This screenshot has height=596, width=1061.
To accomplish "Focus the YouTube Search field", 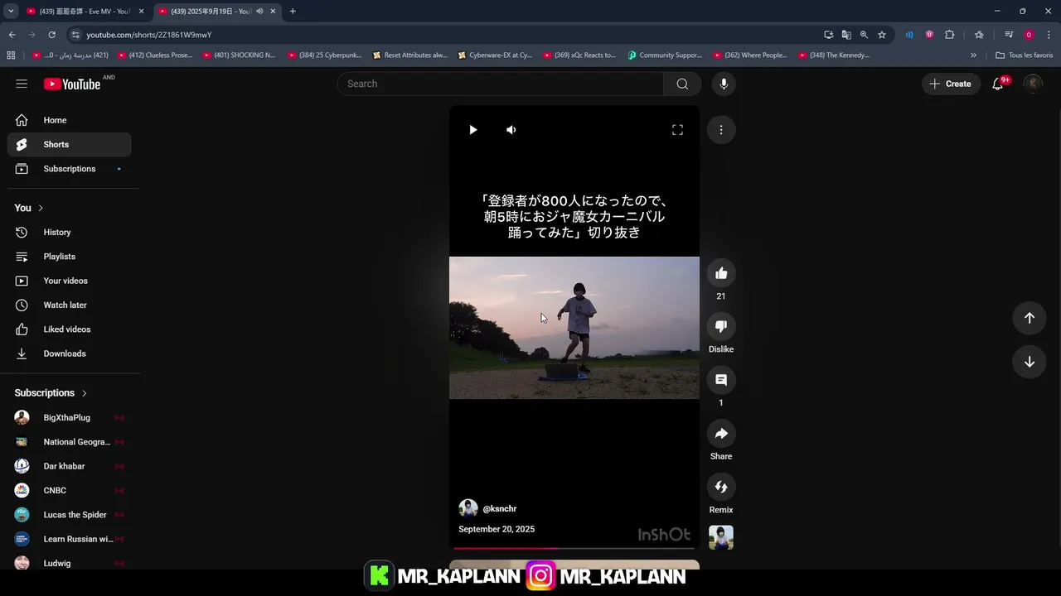I will pos(500,84).
